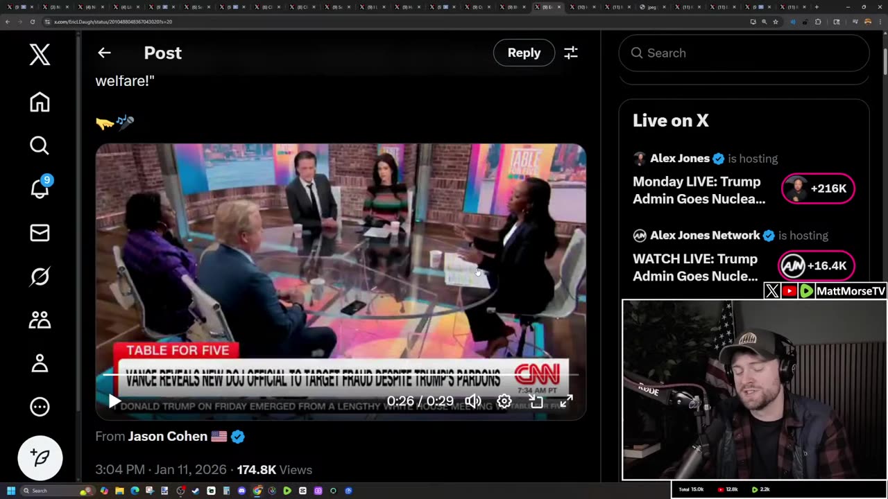The height and width of the screenshot is (499, 888).
Task: Switch to the jpeg browser tab
Action: pos(652,7)
